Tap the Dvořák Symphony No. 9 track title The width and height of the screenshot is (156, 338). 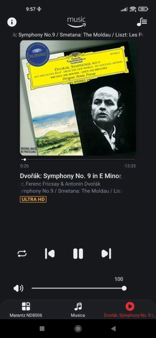[71, 176]
